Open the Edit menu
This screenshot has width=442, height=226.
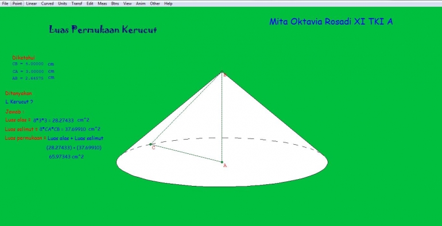[90, 3]
